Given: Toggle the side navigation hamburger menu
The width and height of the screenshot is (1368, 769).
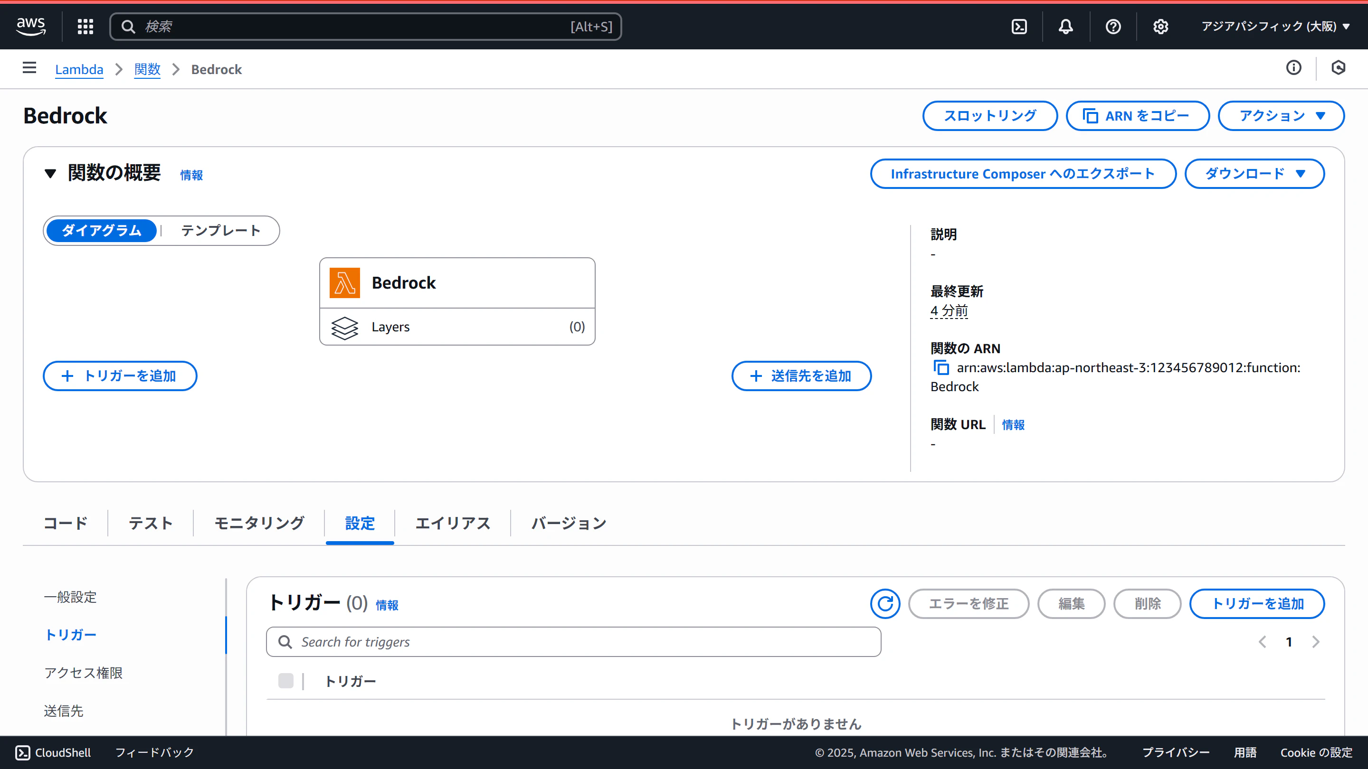Looking at the screenshot, I should point(29,68).
